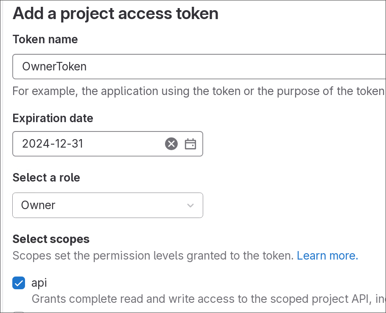Image resolution: width=386 pixels, height=313 pixels.
Task: Click the Token name heading
Action: coord(45,39)
